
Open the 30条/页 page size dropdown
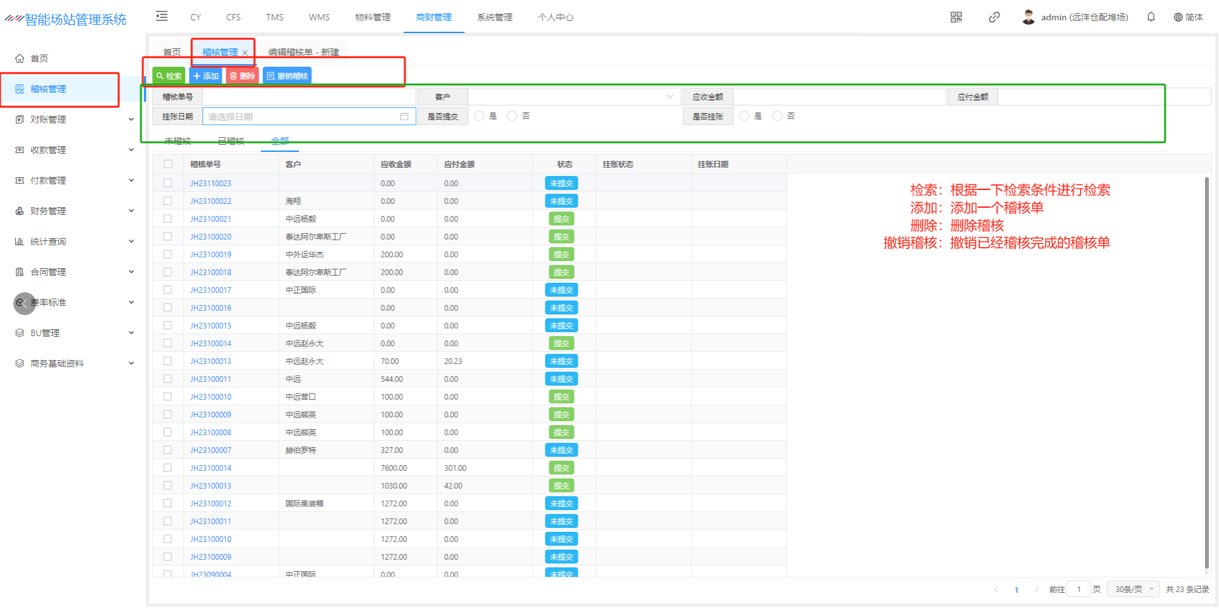click(1133, 590)
